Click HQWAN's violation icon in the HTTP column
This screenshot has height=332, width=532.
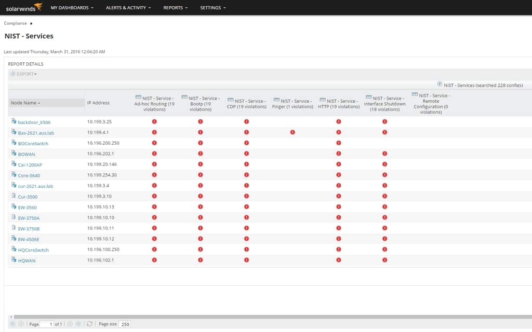pos(339,260)
